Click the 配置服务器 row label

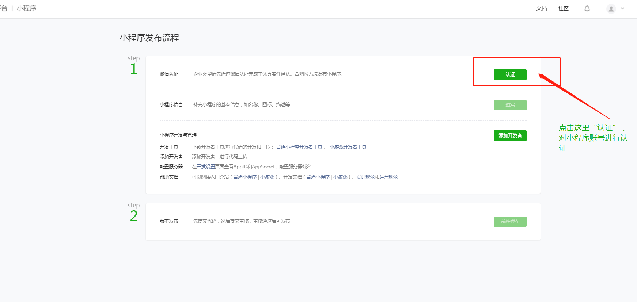[x=171, y=167]
